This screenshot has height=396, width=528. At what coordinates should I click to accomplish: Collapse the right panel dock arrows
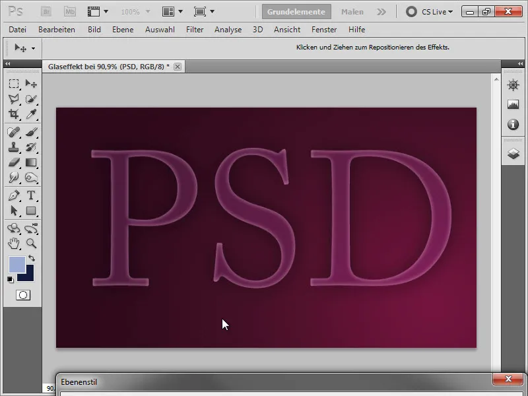pyautogui.click(x=520, y=63)
